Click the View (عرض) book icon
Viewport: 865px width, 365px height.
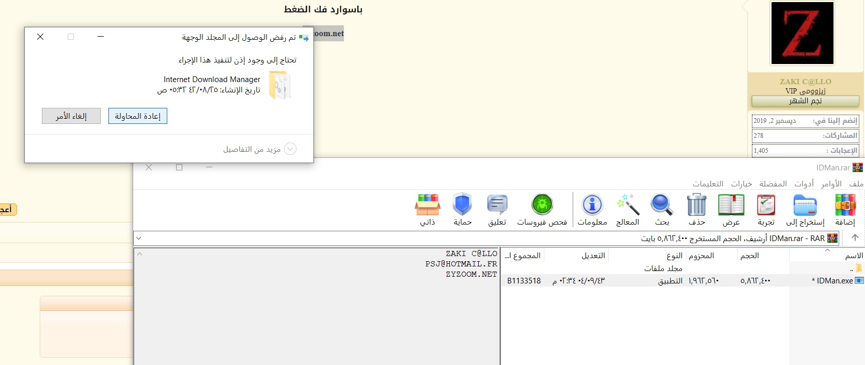pyautogui.click(x=731, y=205)
